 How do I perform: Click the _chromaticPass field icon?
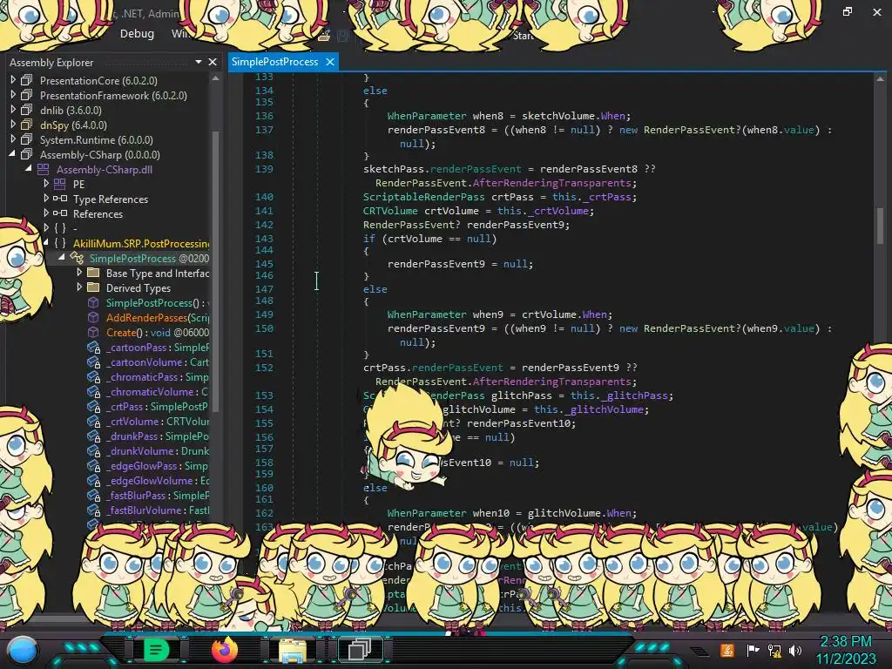(x=93, y=376)
